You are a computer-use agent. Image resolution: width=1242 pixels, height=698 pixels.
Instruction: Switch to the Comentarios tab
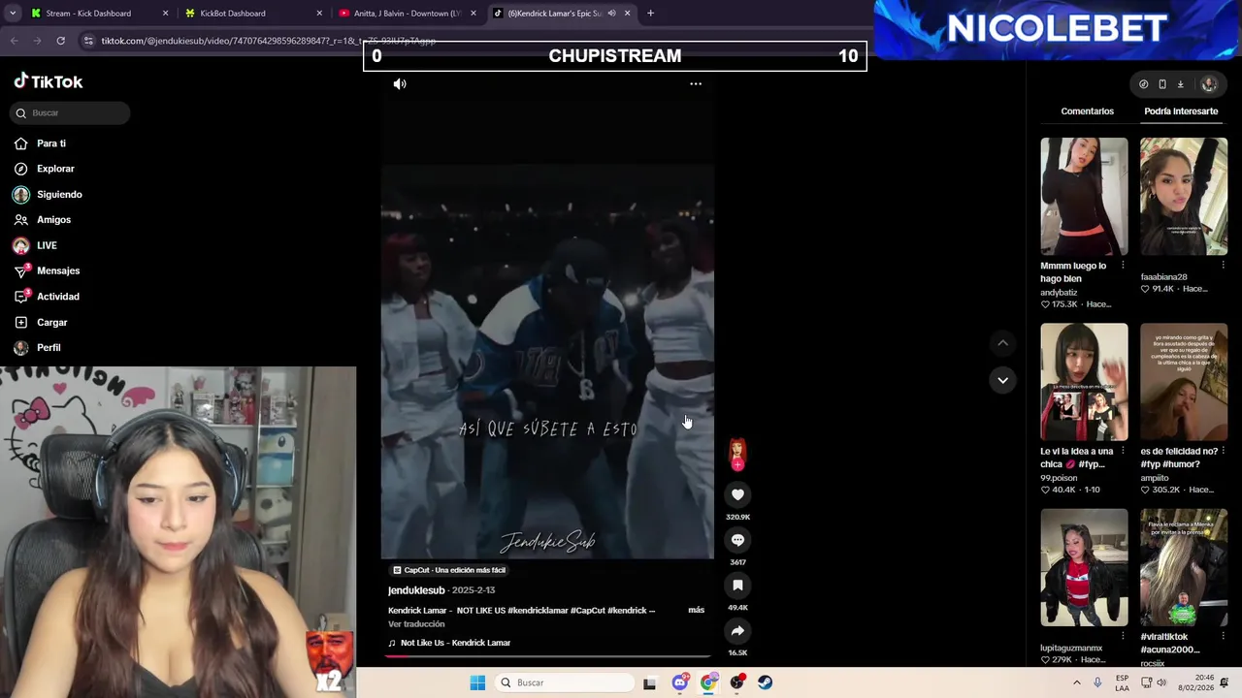[1087, 111]
